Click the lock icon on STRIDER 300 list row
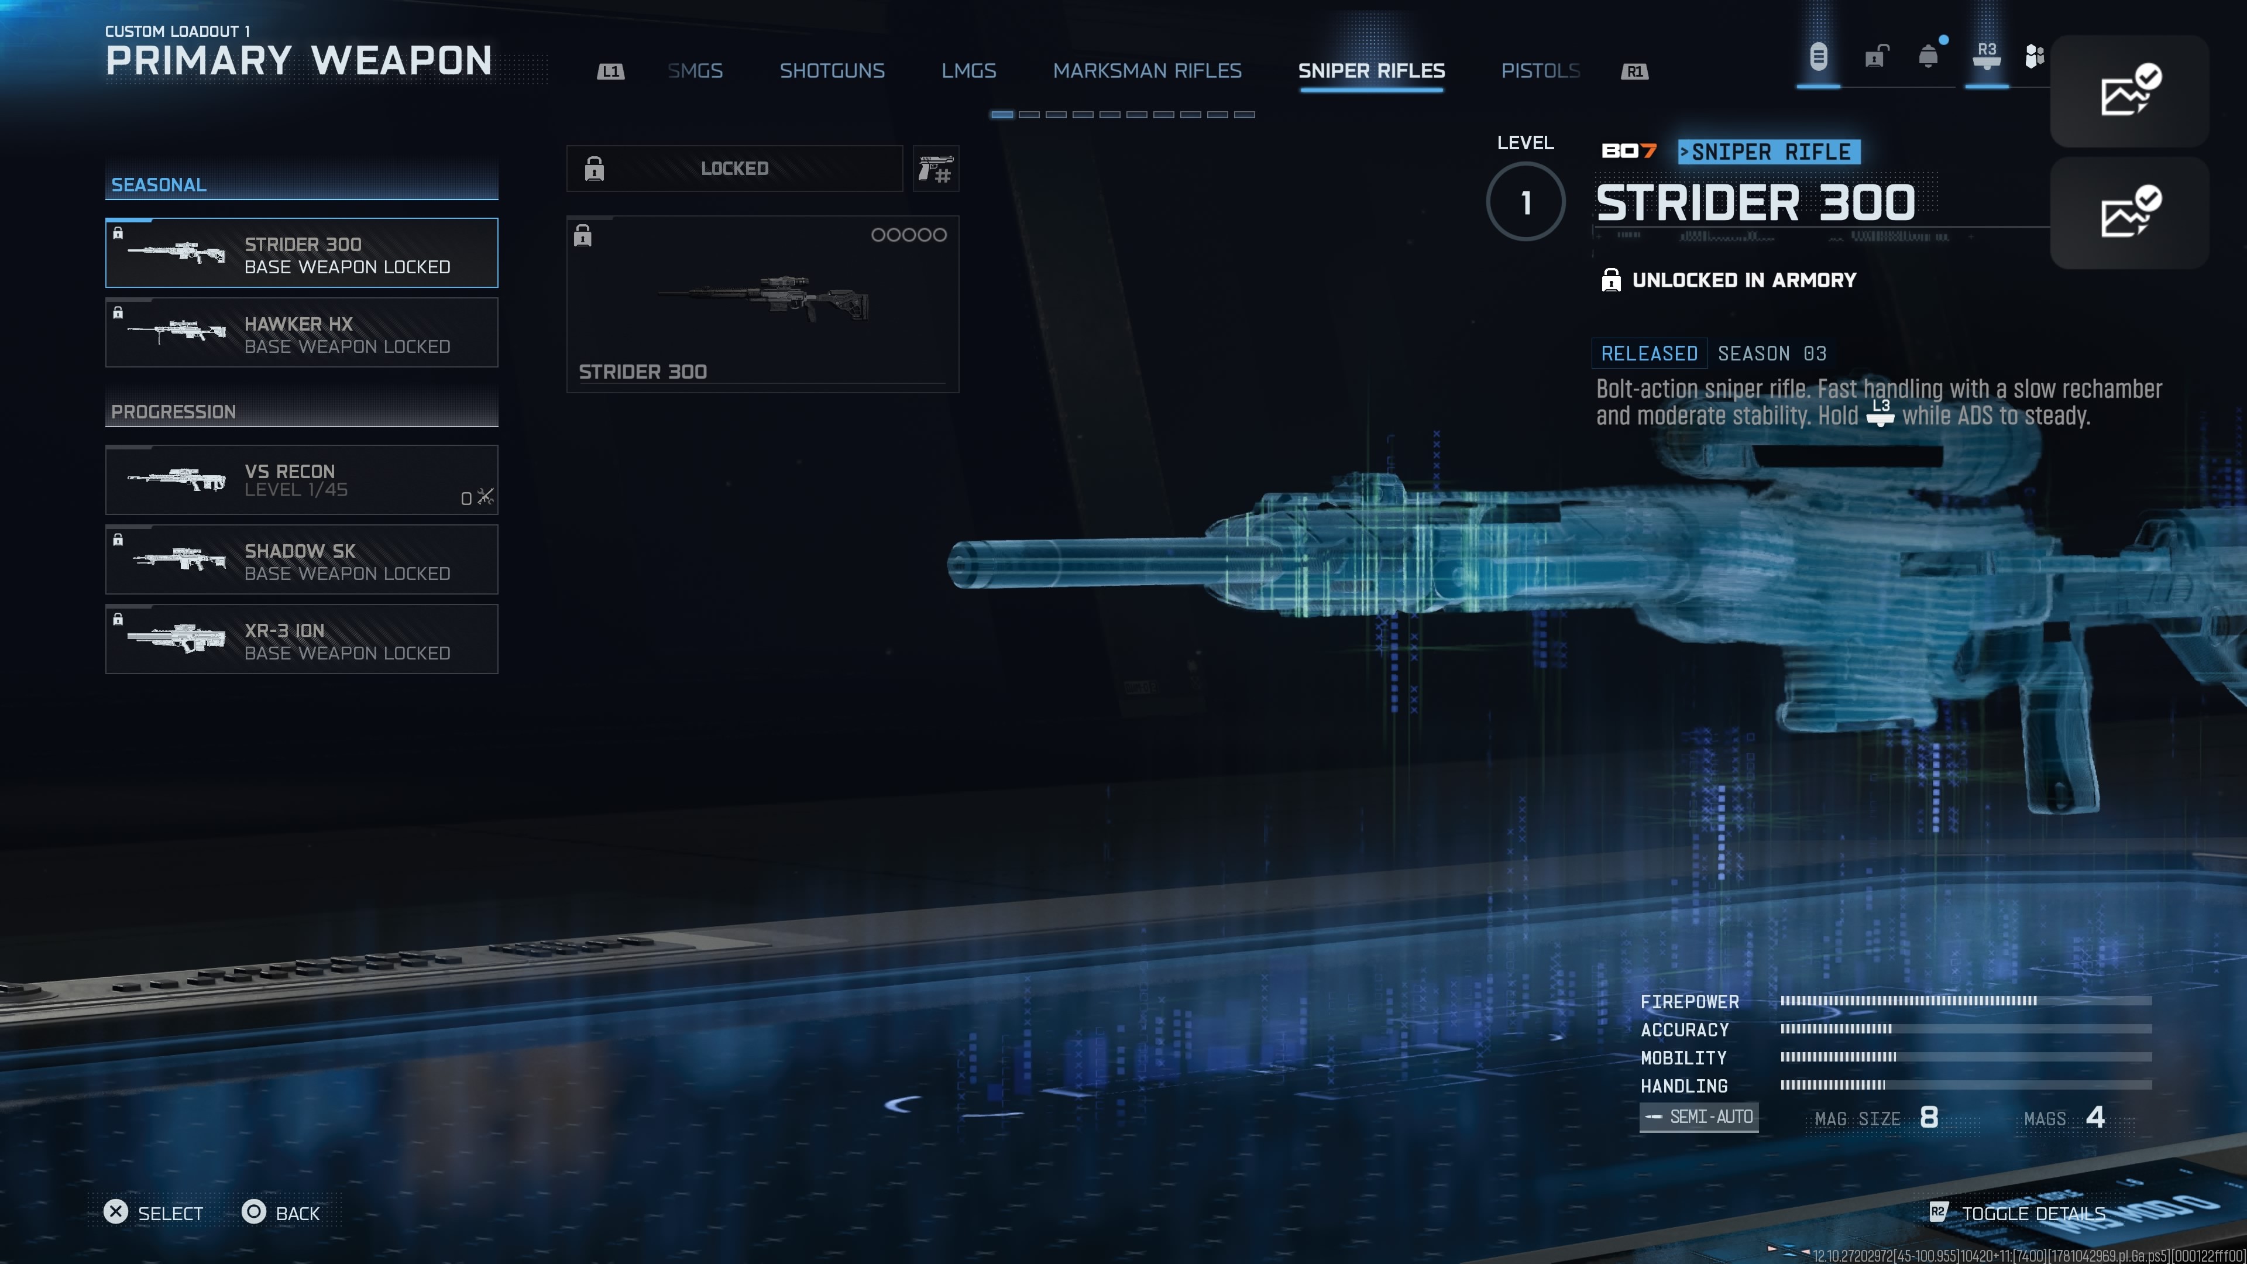 [x=118, y=233]
